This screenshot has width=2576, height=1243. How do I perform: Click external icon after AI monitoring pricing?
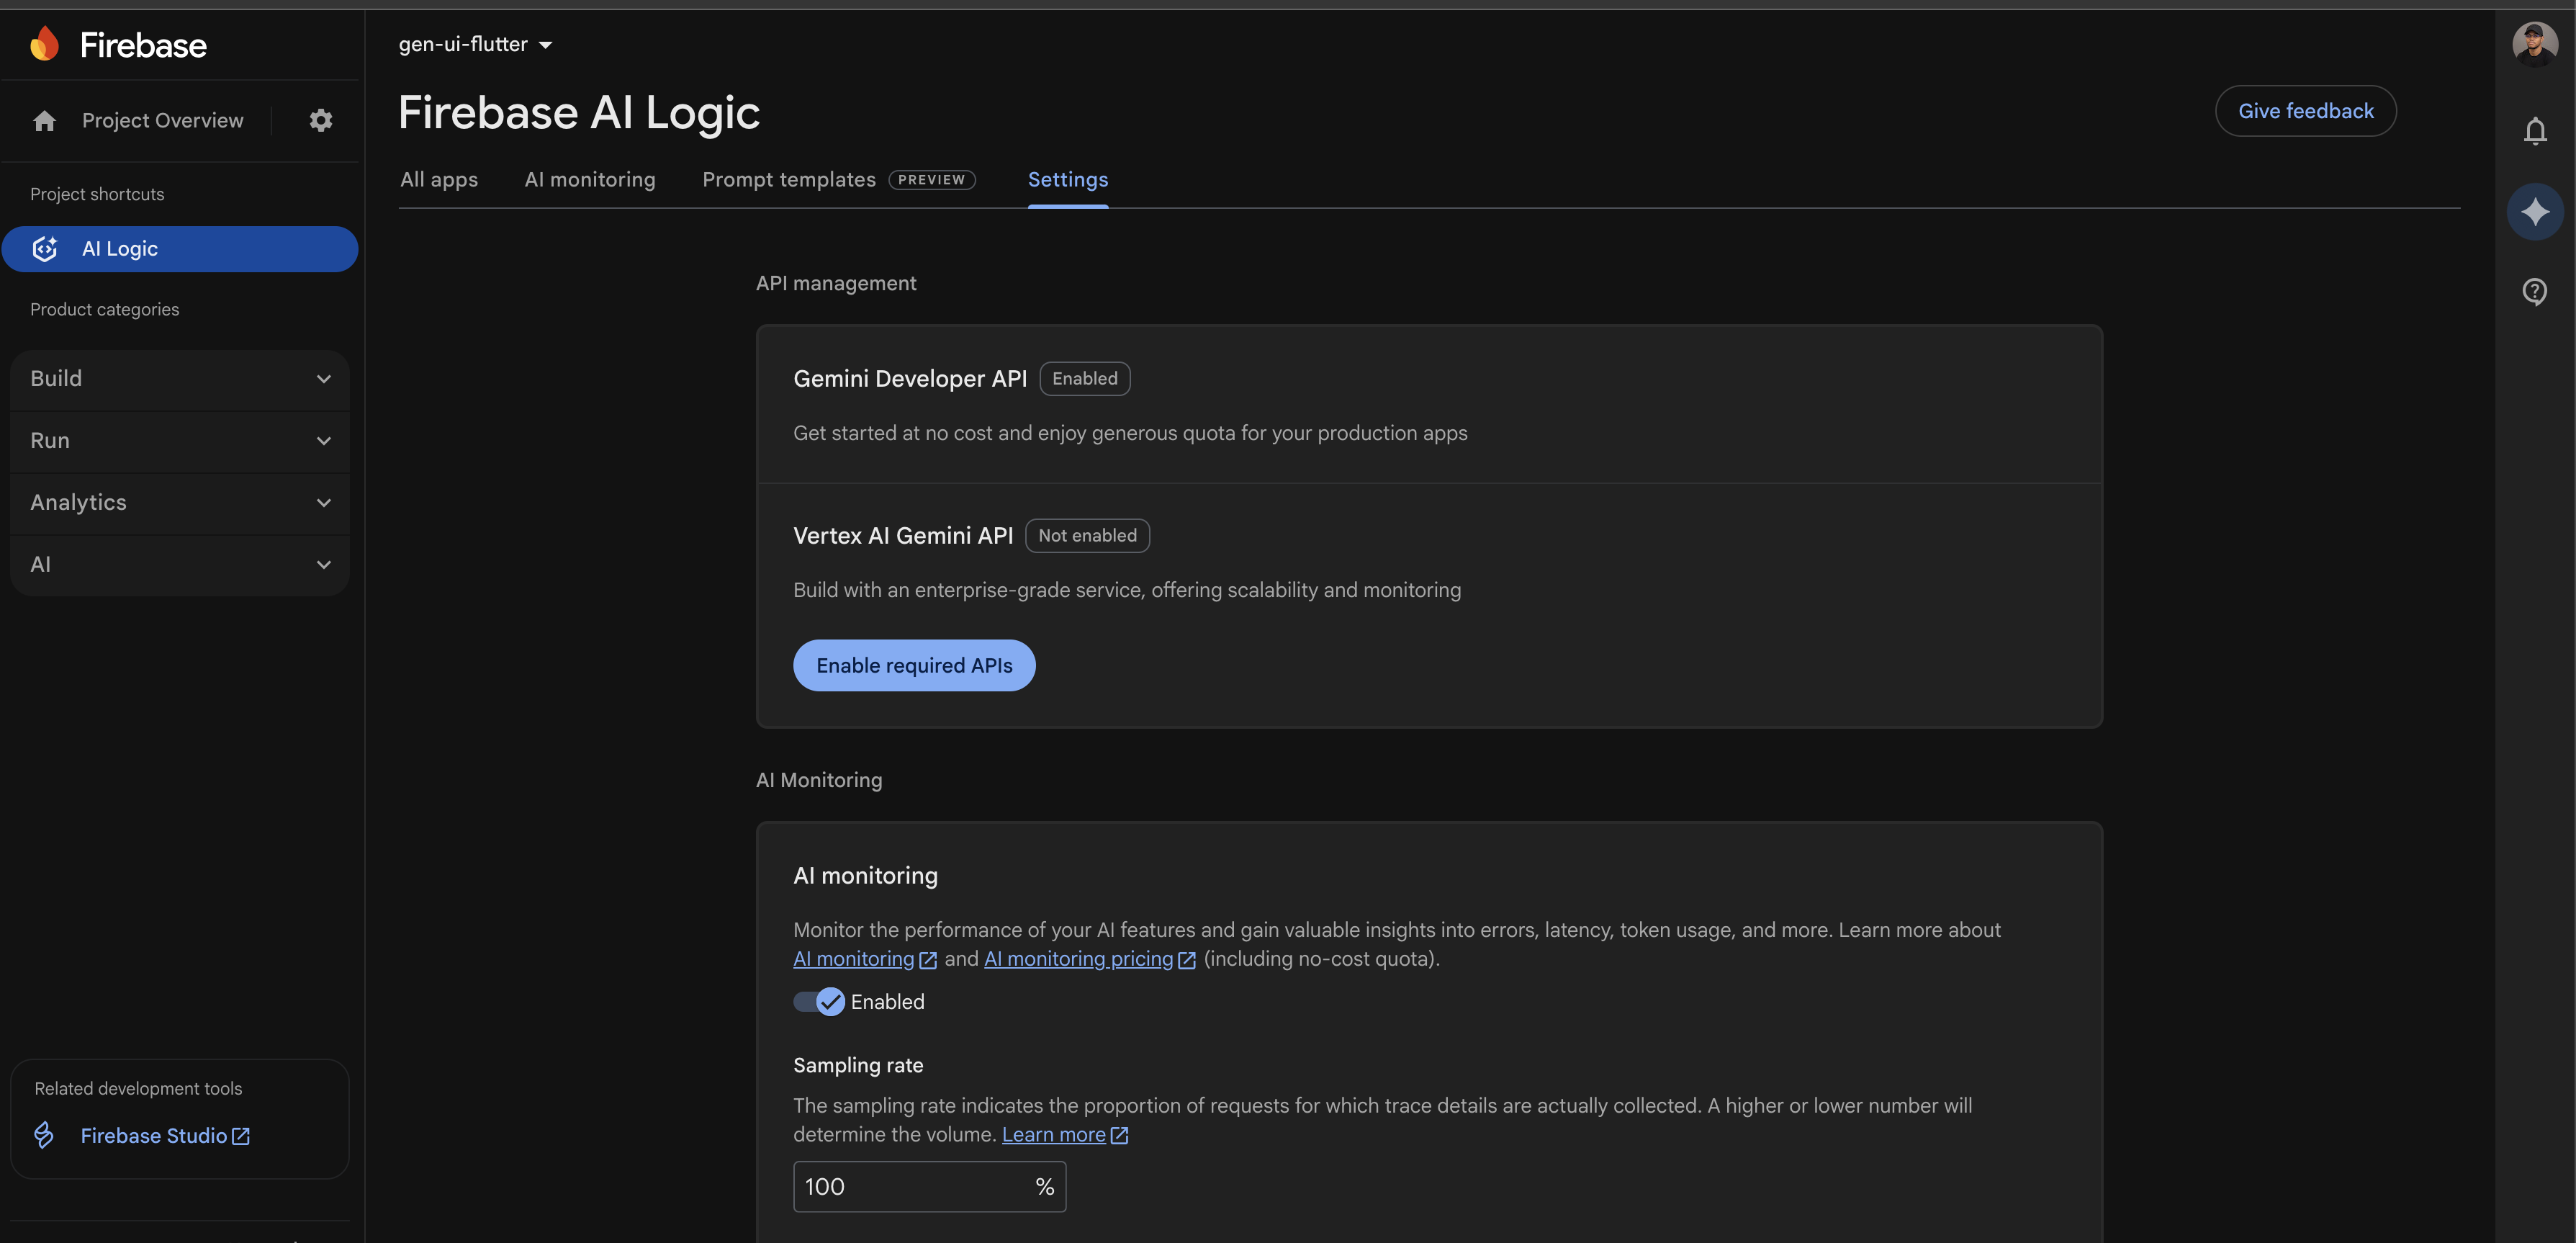[1187, 960]
